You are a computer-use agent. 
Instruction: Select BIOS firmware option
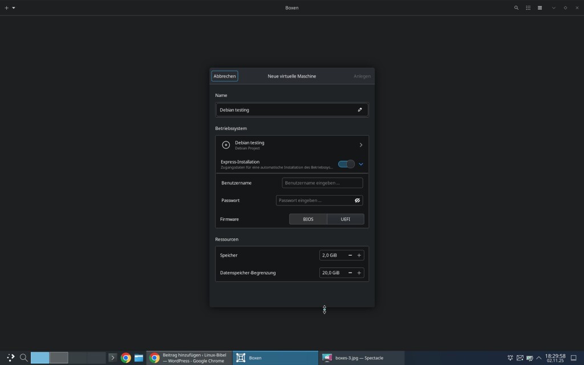(x=308, y=219)
